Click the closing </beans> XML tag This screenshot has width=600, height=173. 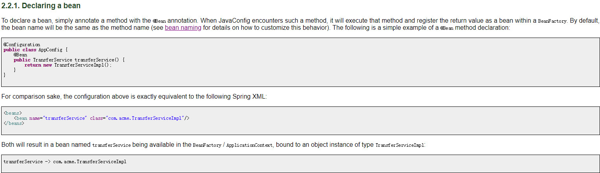tap(14, 123)
